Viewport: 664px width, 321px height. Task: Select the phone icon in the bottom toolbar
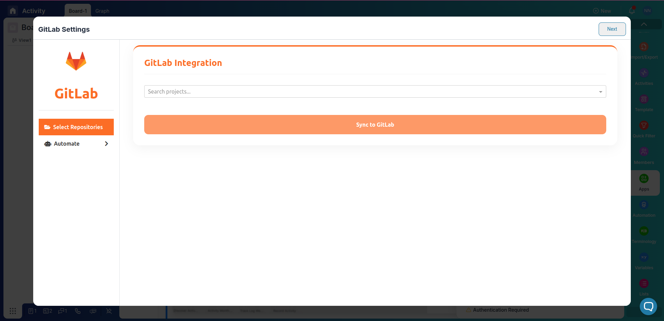(x=77, y=311)
